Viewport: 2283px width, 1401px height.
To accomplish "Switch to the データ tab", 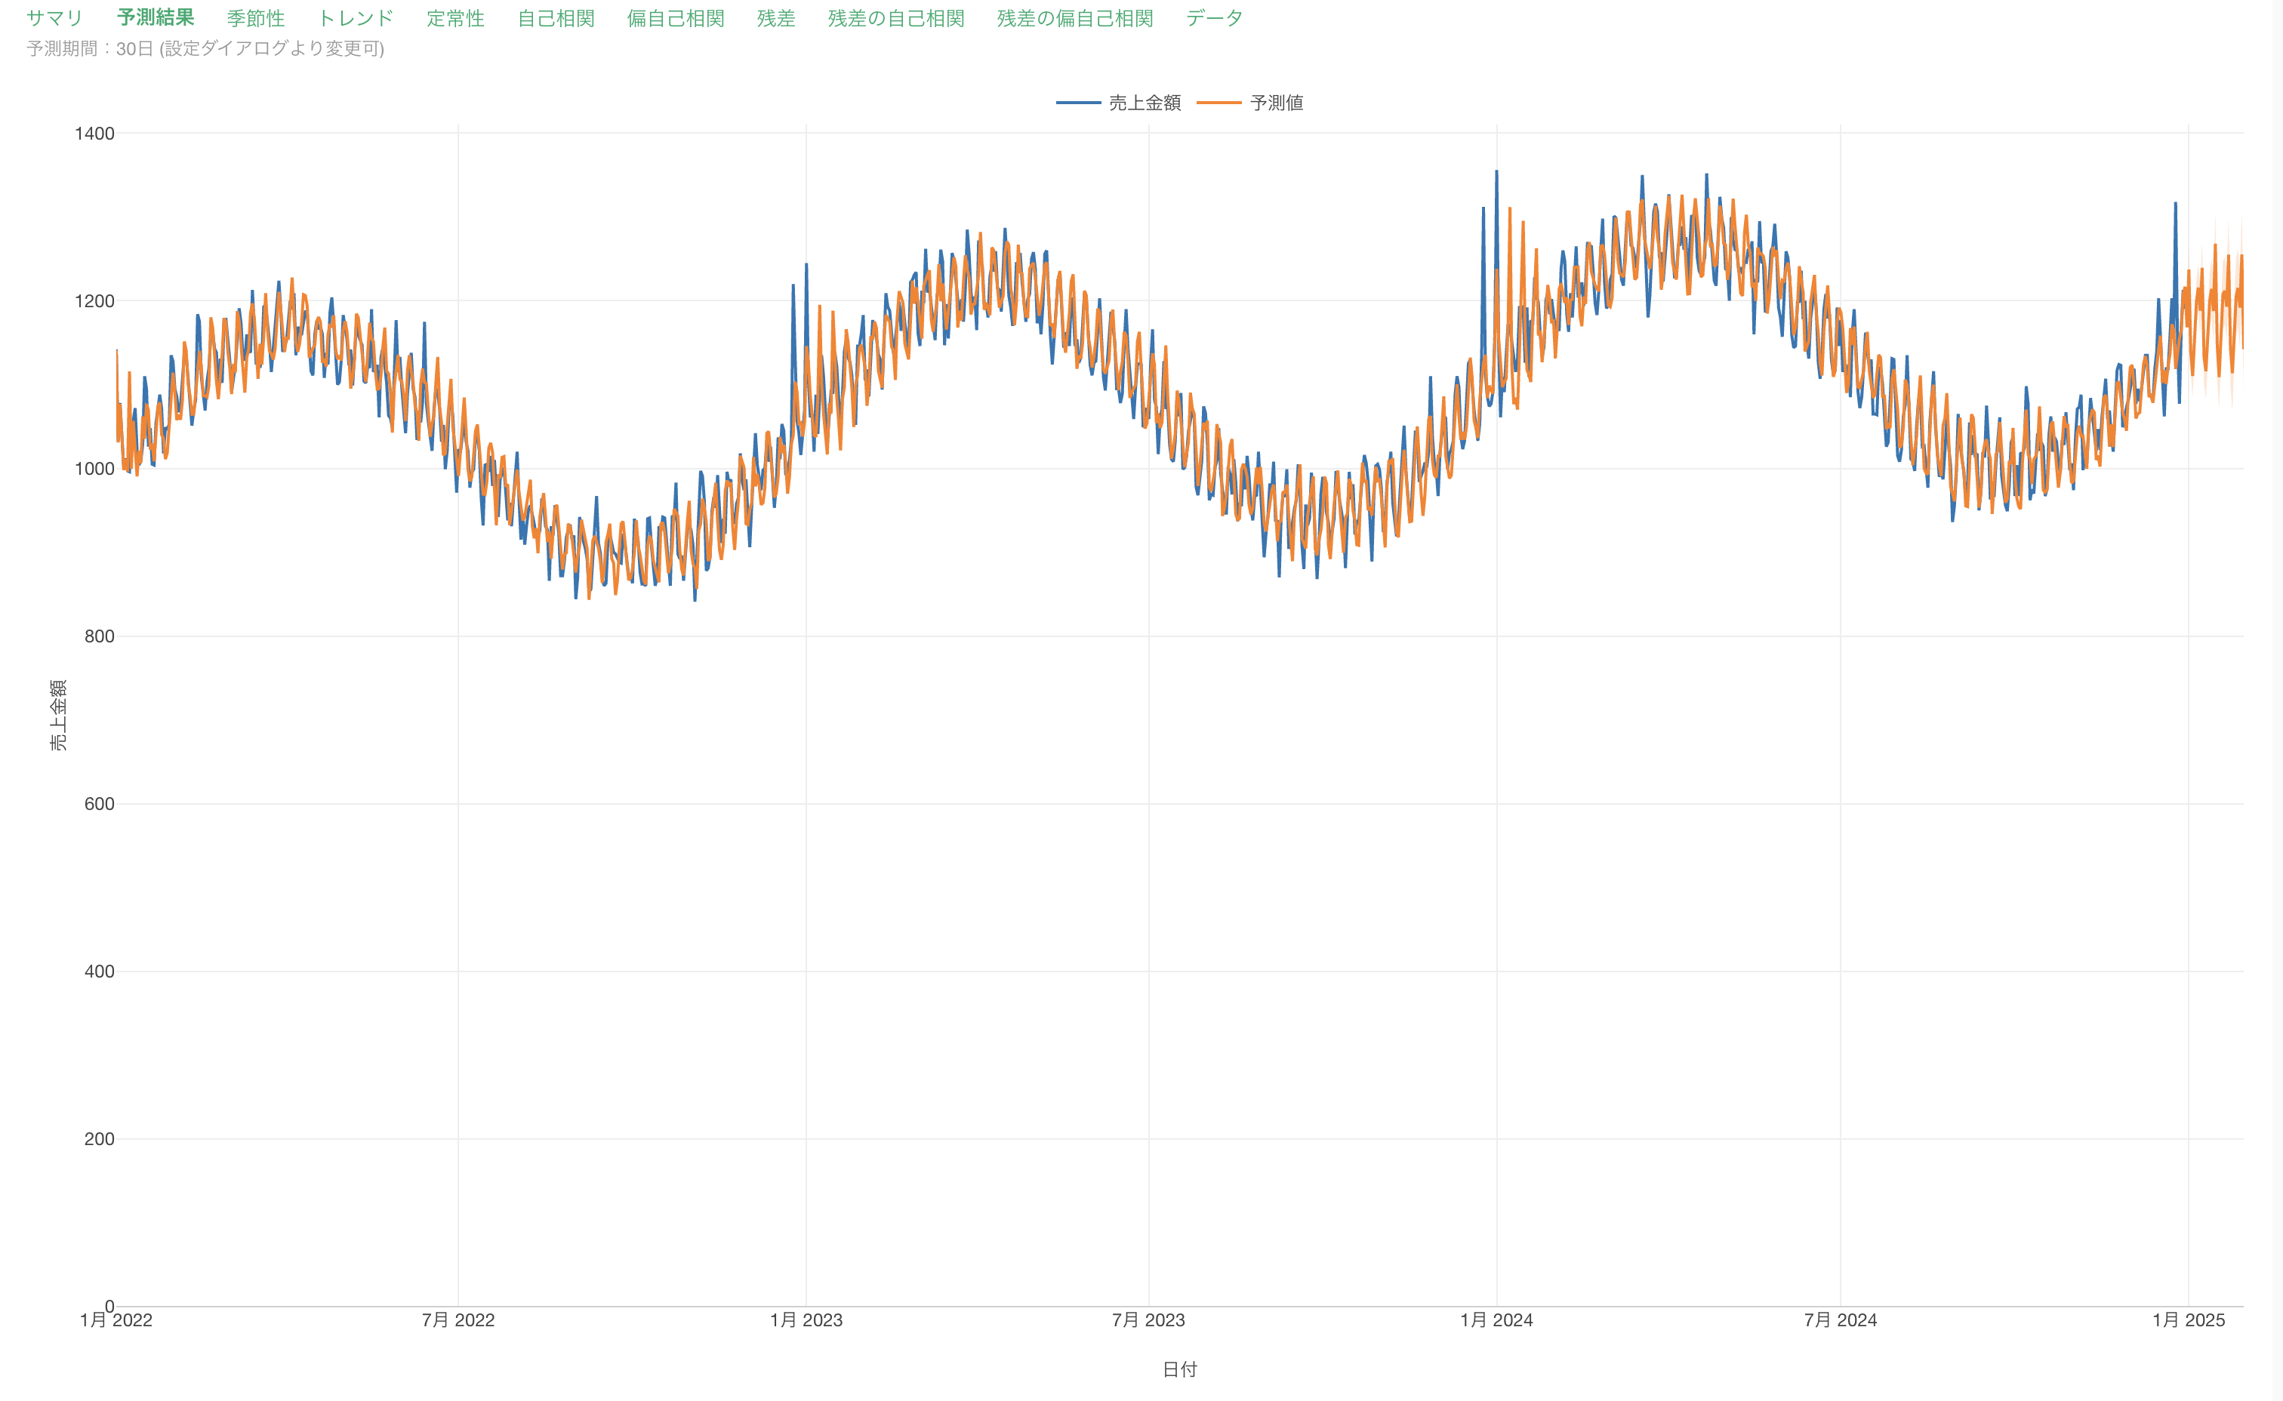I will (x=1214, y=19).
